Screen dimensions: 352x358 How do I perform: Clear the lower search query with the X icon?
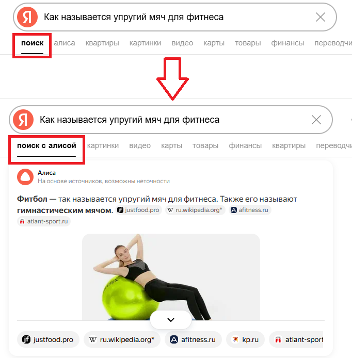click(x=316, y=120)
